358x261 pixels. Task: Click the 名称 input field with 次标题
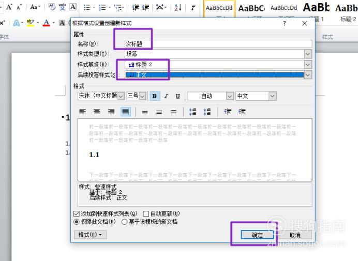tap(218, 44)
